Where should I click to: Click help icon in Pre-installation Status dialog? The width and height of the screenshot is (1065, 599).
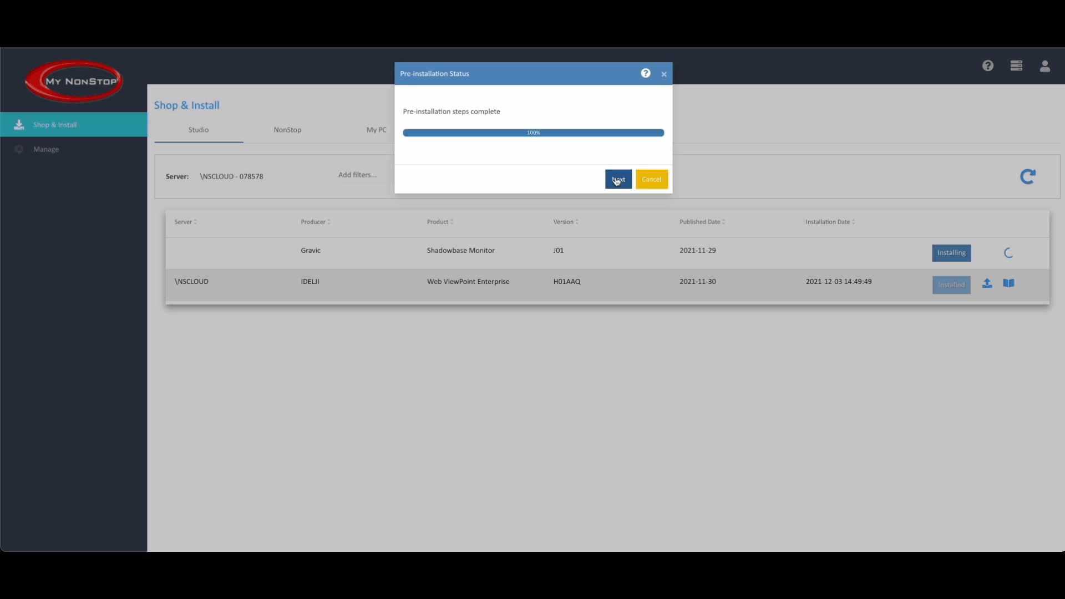point(646,73)
